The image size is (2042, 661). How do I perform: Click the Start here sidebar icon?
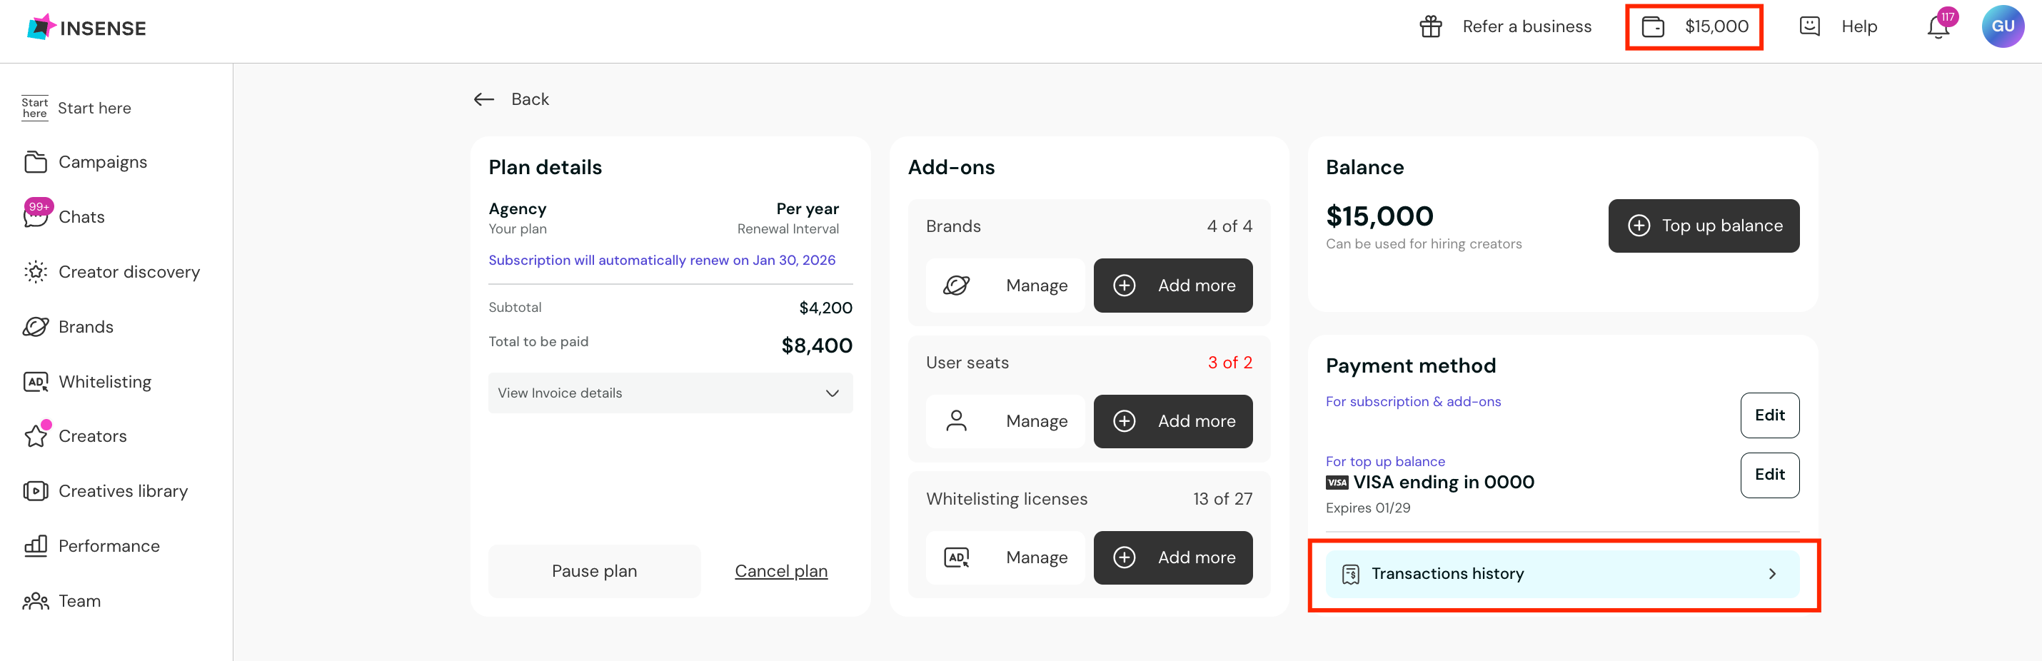[x=35, y=108]
